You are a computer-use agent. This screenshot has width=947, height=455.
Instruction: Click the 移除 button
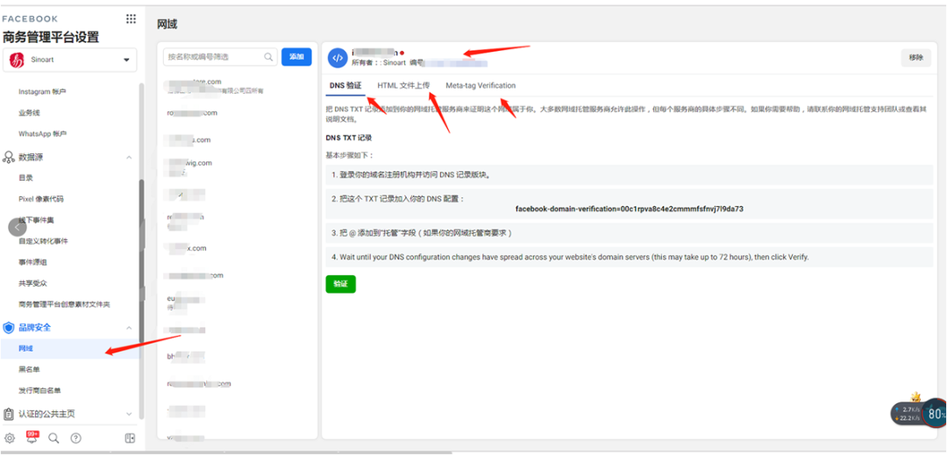[915, 58]
